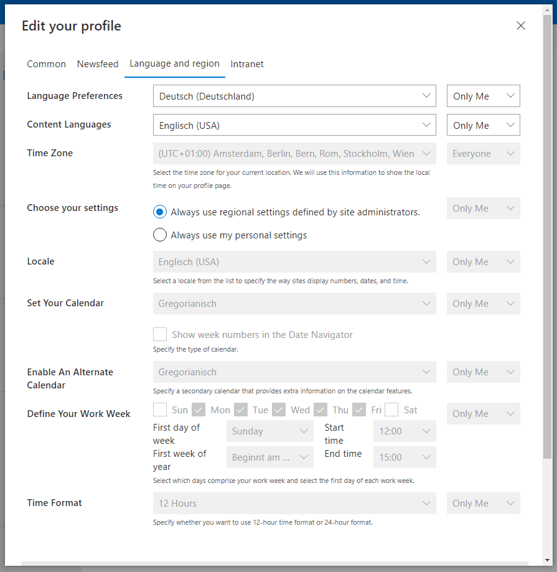Open privacy dropdown next to Language Preferences
557x572 pixels.
tap(483, 96)
